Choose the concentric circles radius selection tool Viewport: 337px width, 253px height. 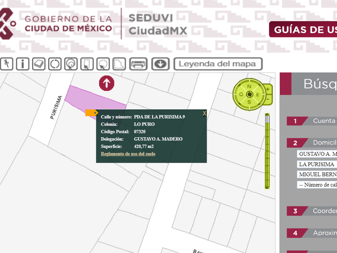pyautogui.click(x=71, y=64)
